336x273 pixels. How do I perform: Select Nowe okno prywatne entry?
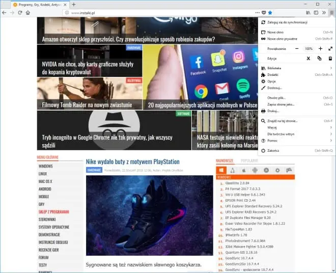pos(297,39)
